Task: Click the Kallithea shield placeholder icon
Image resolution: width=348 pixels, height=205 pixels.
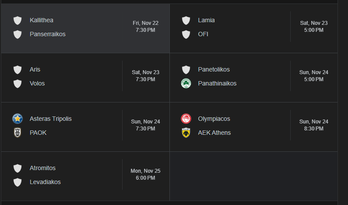Action: (18, 20)
